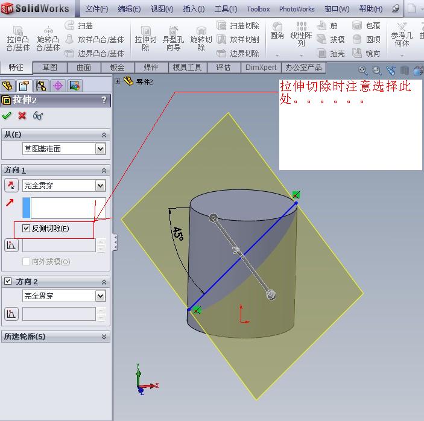Switch to the 草图 tab
The width and height of the screenshot is (424, 421).
49,68
